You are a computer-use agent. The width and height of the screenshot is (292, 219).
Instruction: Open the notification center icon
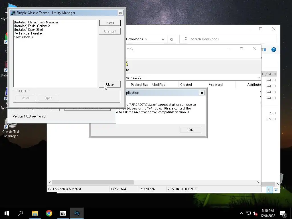pyautogui.click(x=283, y=214)
